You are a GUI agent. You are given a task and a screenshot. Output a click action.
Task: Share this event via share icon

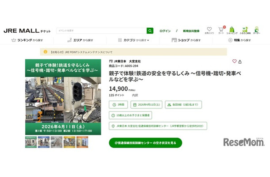(x=240, y=62)
